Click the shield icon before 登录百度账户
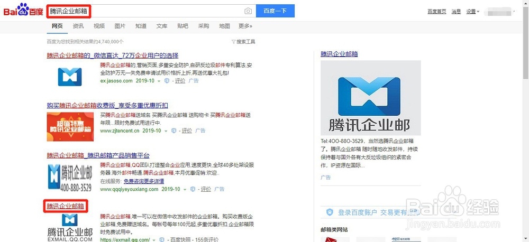Viewport: 529px width, 242px height. (330, 212)
